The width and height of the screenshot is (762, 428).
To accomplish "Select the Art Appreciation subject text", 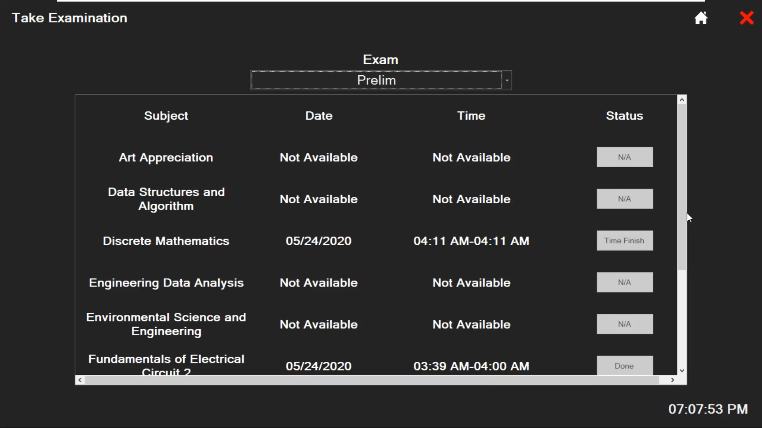I will coord(166,158).
